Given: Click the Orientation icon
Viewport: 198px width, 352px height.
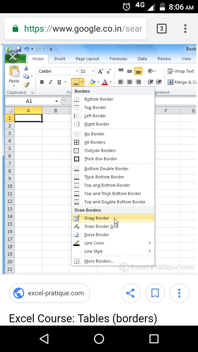Looking at the screenshot, I should [150, 71].
